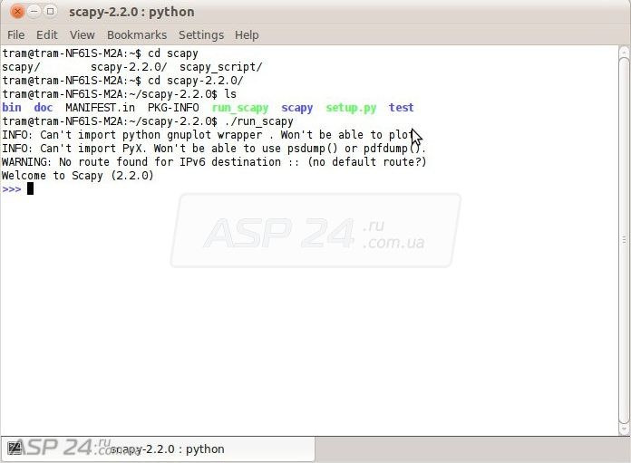The height and width of the screenshot is (463, 631).
Task: Open the Bookmarks menu
Action: coord(137,35)
